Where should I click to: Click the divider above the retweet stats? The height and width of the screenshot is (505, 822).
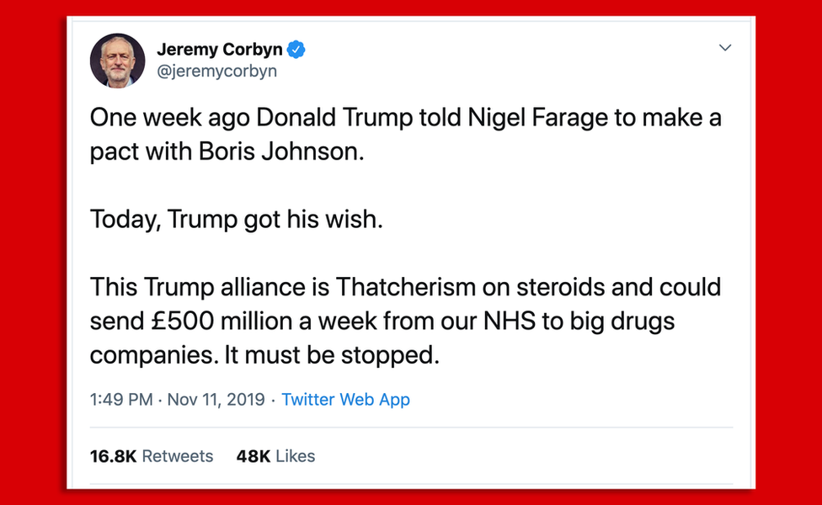[x=411, y=428]
